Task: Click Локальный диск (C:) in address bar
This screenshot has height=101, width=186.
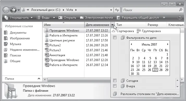Action: 46,10
